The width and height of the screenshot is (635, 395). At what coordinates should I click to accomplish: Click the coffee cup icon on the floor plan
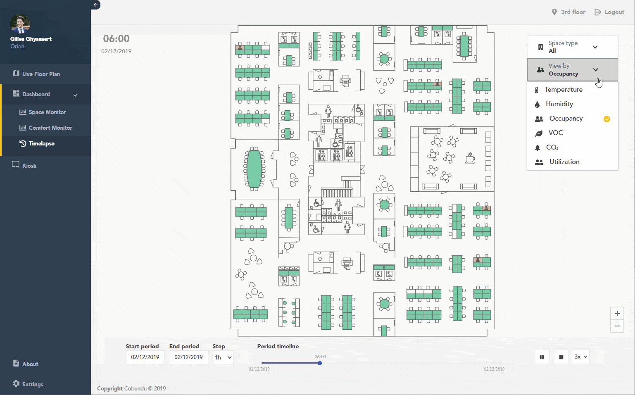point(470,158)
